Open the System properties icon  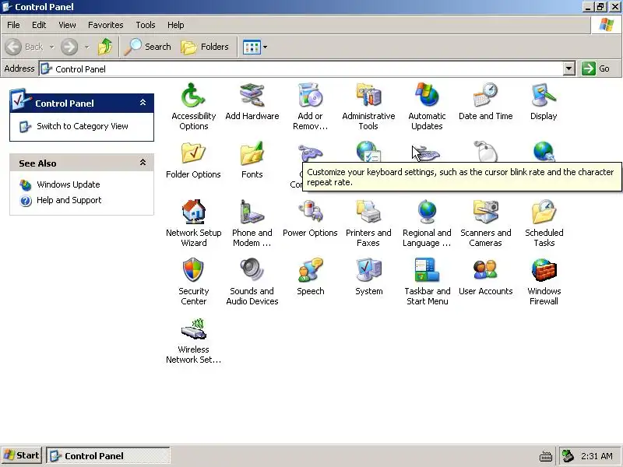click(x=368, y=270)
